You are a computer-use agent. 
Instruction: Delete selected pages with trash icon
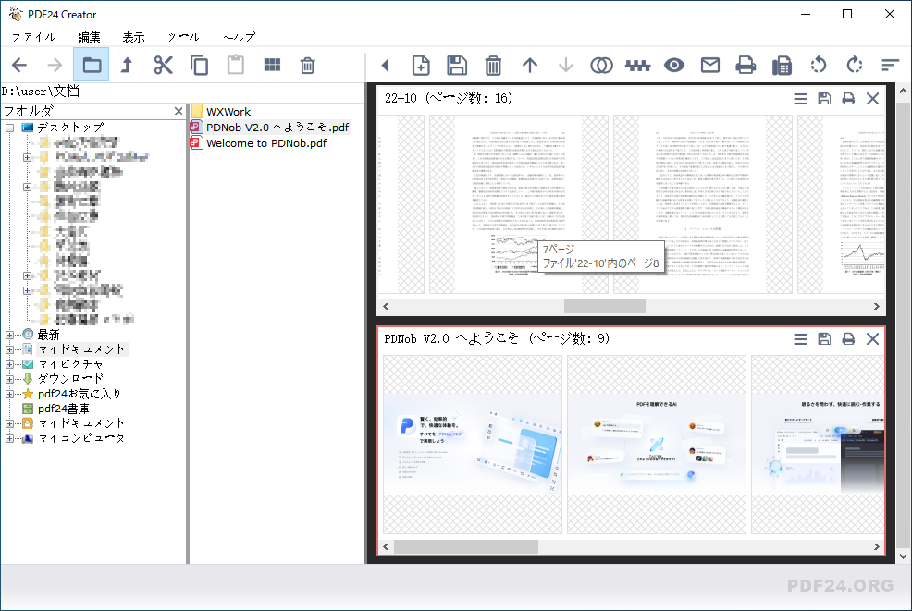(x=493, y=65)
